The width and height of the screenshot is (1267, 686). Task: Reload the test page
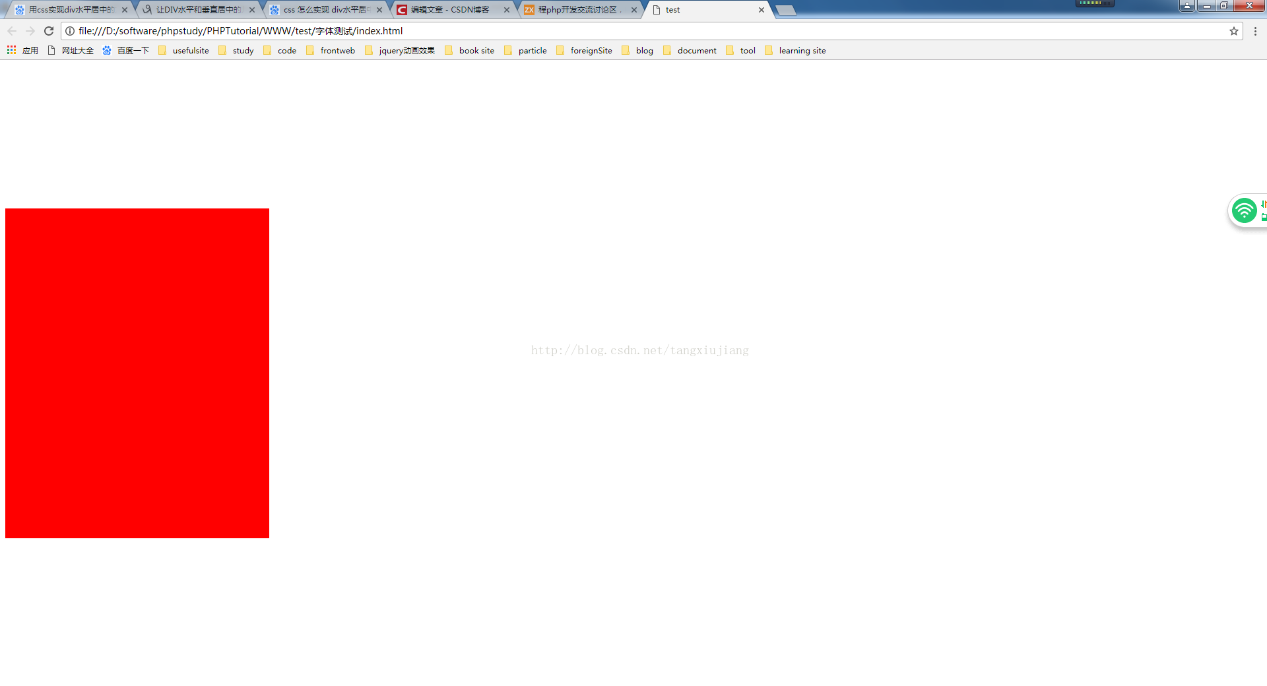(49, 31)
